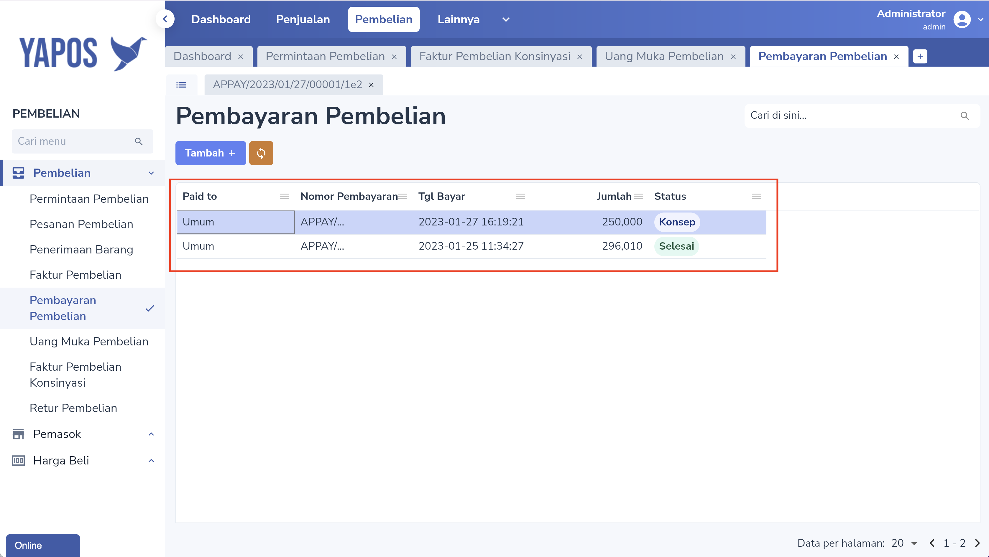Select Pembelian in top navigation

tap(384, 19)
